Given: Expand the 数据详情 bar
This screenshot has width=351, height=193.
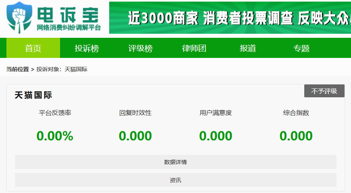Looking at the screenshot, I should click(176, 162).
